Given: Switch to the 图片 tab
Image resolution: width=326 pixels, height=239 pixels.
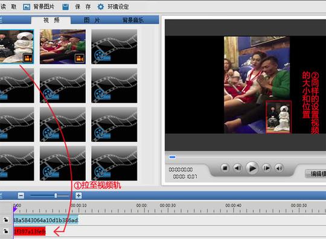Looking at the screenshot, I should (x=92, y=20).
